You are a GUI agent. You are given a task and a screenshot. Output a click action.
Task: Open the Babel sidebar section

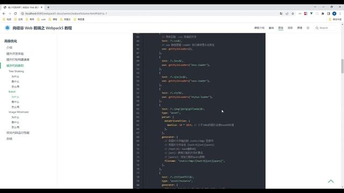(x=12, y=92)
